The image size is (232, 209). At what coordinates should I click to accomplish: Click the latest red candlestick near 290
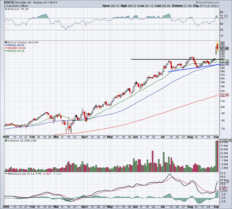(x=217, y=46)
